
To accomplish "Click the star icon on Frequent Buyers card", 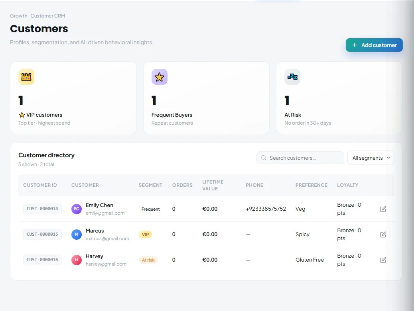I will pos(159,77).
